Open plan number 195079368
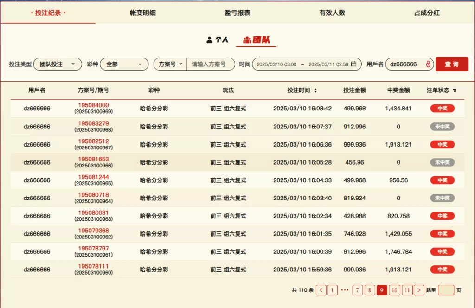 93,231
